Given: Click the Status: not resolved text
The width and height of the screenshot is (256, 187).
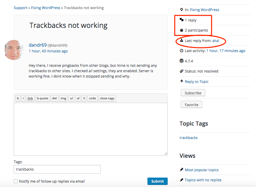Looking at the screenshot, I should click(202, 71).
